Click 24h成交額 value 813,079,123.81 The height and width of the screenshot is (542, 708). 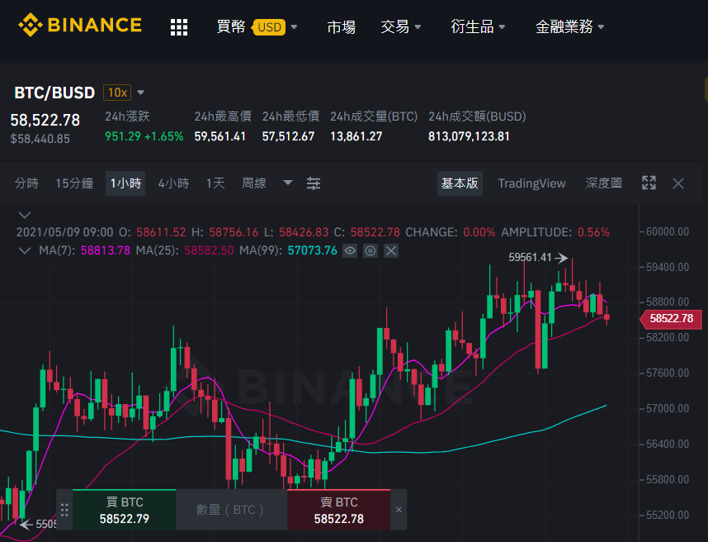(x=469, y=136)
